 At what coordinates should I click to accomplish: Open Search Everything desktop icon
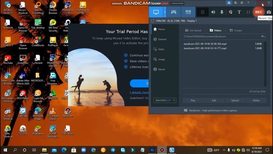(38, 8)
